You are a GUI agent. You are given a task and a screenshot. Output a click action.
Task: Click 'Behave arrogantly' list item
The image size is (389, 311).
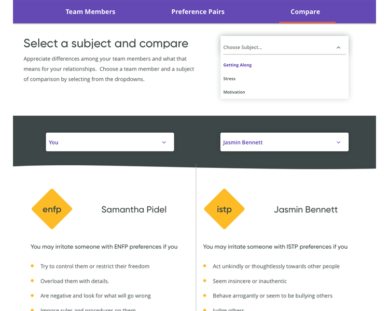[x=272, y=296]
